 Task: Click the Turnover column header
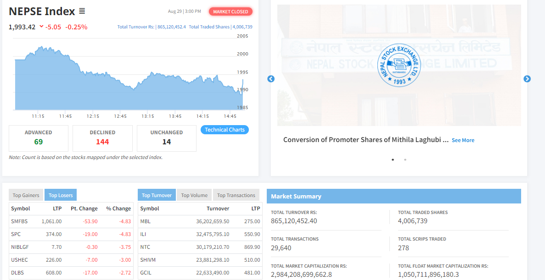(218, 209)
